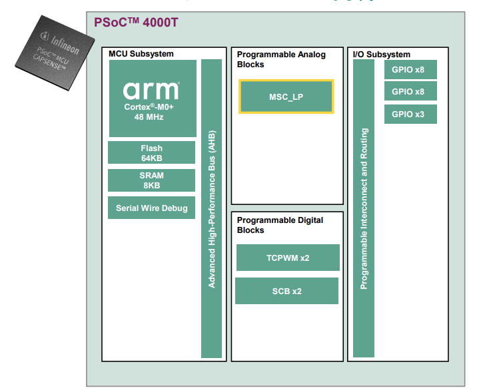Viewport: 479px width, 392px height.
Task: Click the arm Cortex-M0+ 48 MHz block
Action: (x=153, y=98)
